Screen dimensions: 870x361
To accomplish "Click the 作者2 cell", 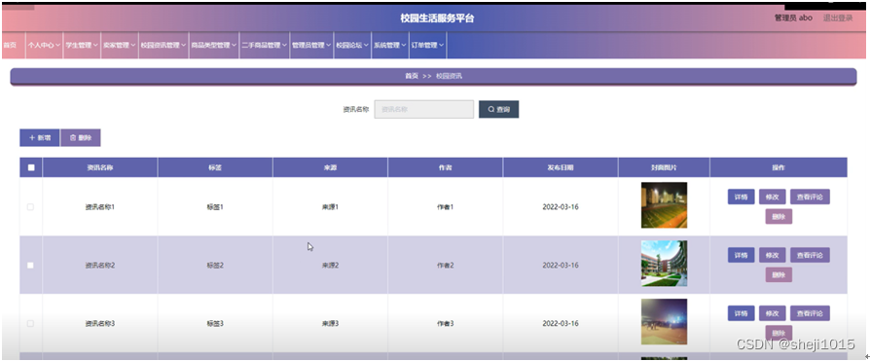I will click(x=446, y=265).
